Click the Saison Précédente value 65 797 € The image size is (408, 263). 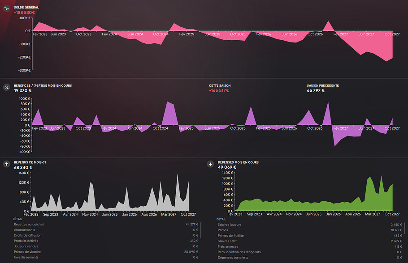[x=316, y=91]
